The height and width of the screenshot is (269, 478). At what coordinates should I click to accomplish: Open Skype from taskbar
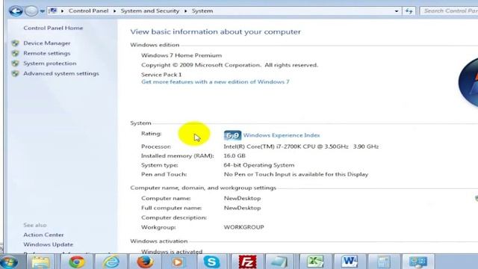point(211,262)
